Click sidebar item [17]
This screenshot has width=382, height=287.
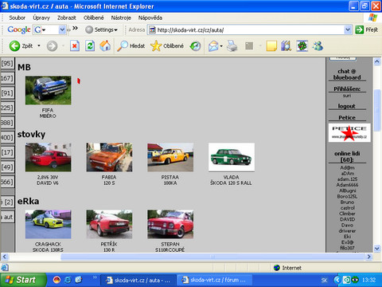7,152
